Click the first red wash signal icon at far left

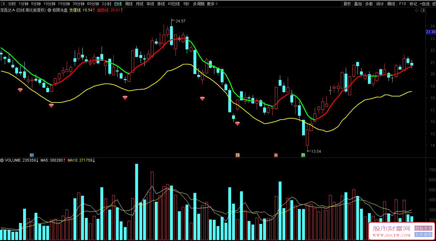[20, 90]
